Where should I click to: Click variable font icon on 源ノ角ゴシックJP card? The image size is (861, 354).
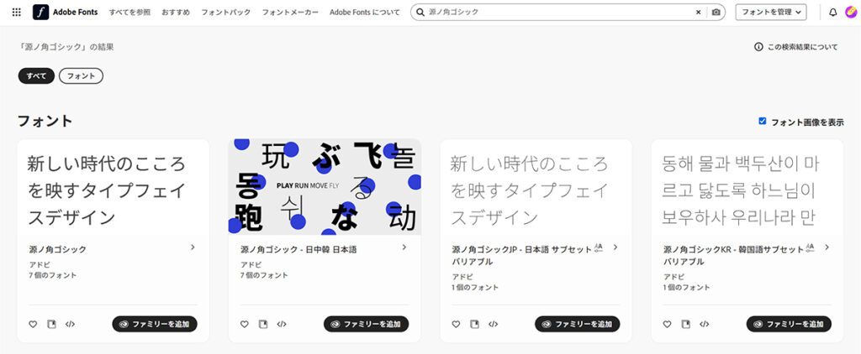[x=599, y=247]
